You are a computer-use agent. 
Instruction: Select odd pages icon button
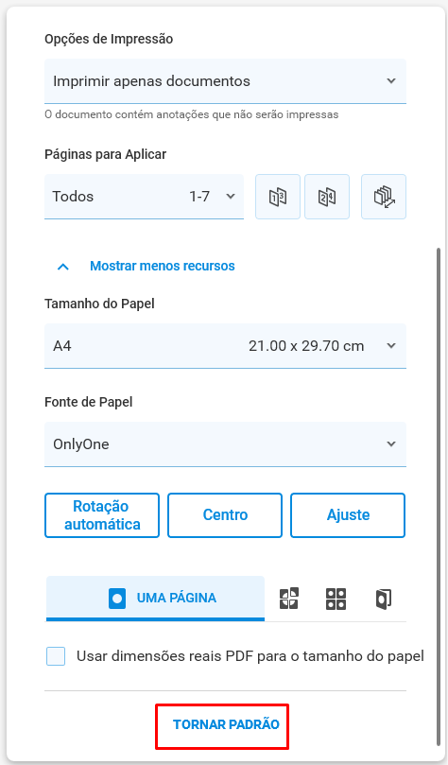278,197
